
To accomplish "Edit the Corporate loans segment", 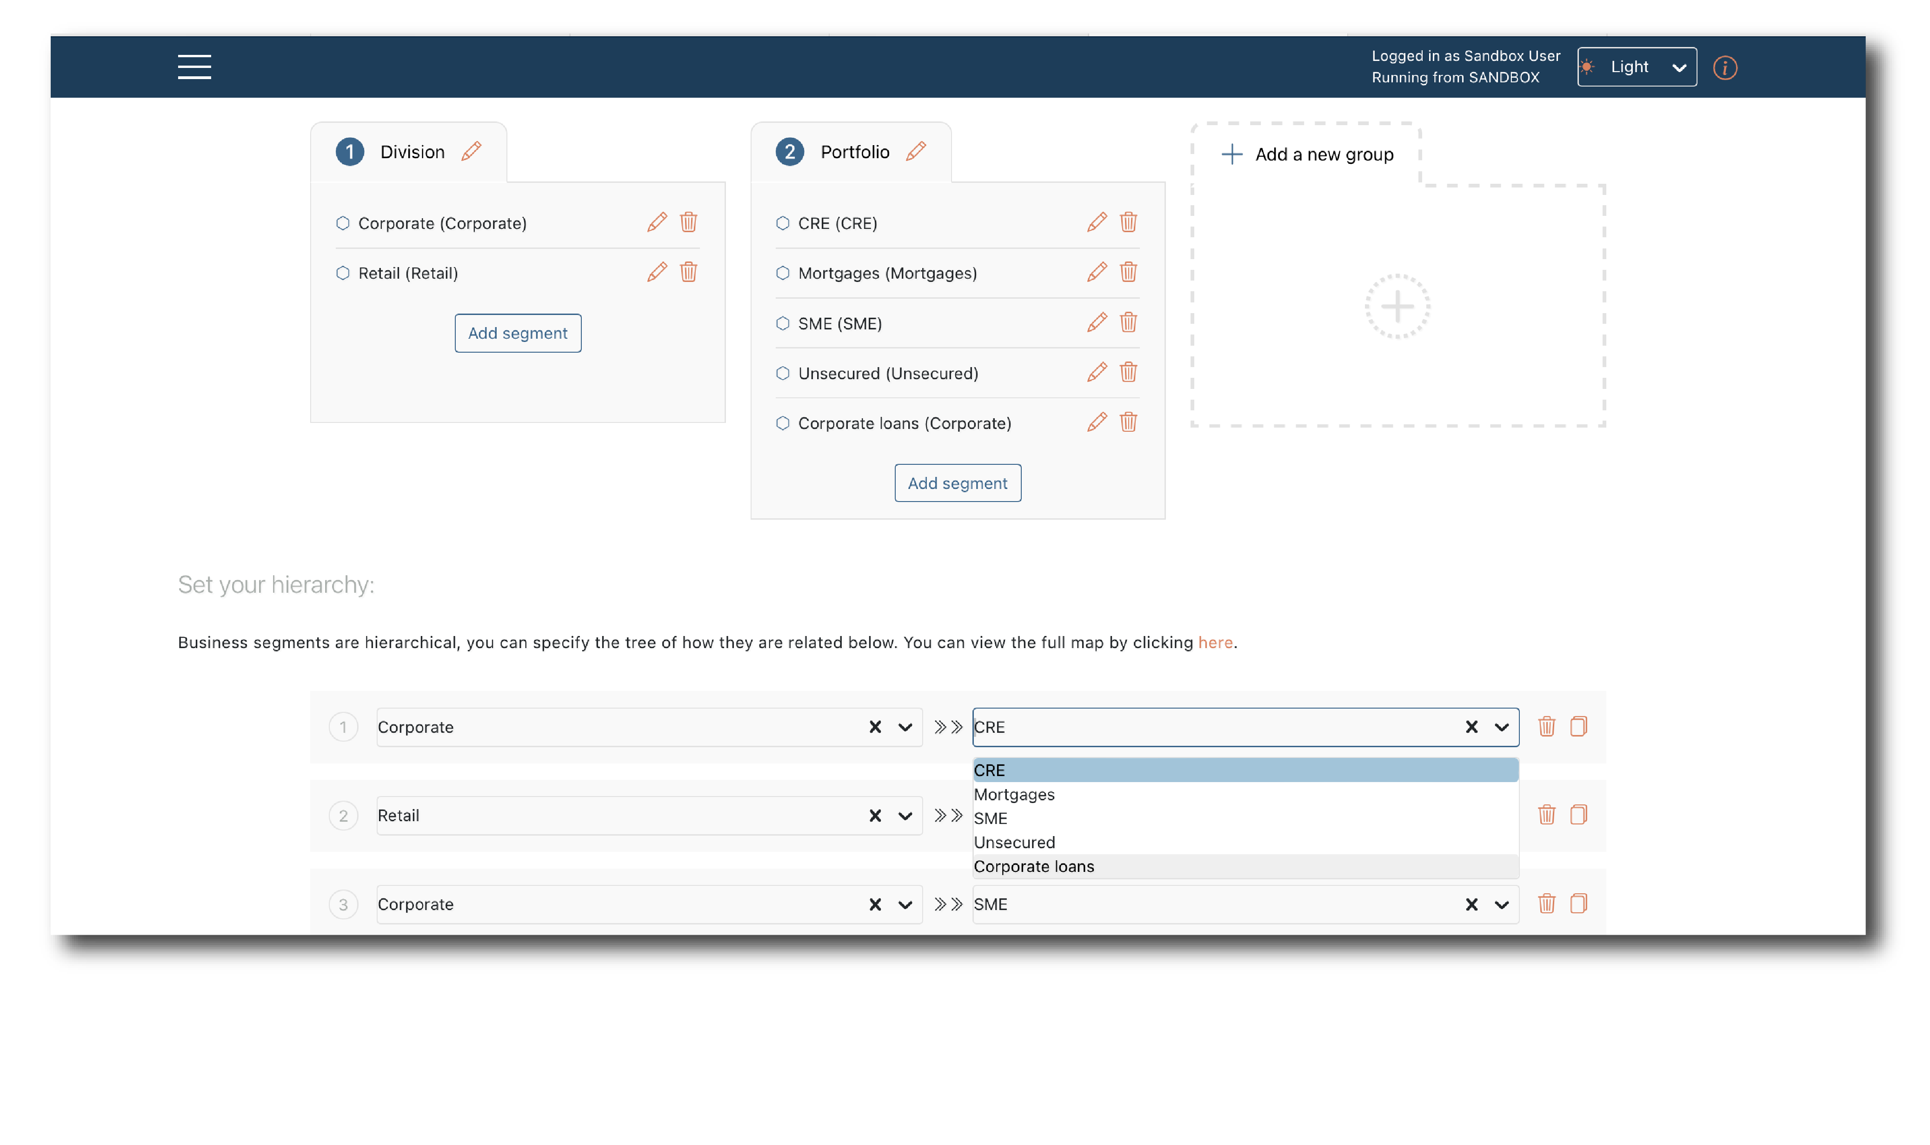I will [1097, 423].
